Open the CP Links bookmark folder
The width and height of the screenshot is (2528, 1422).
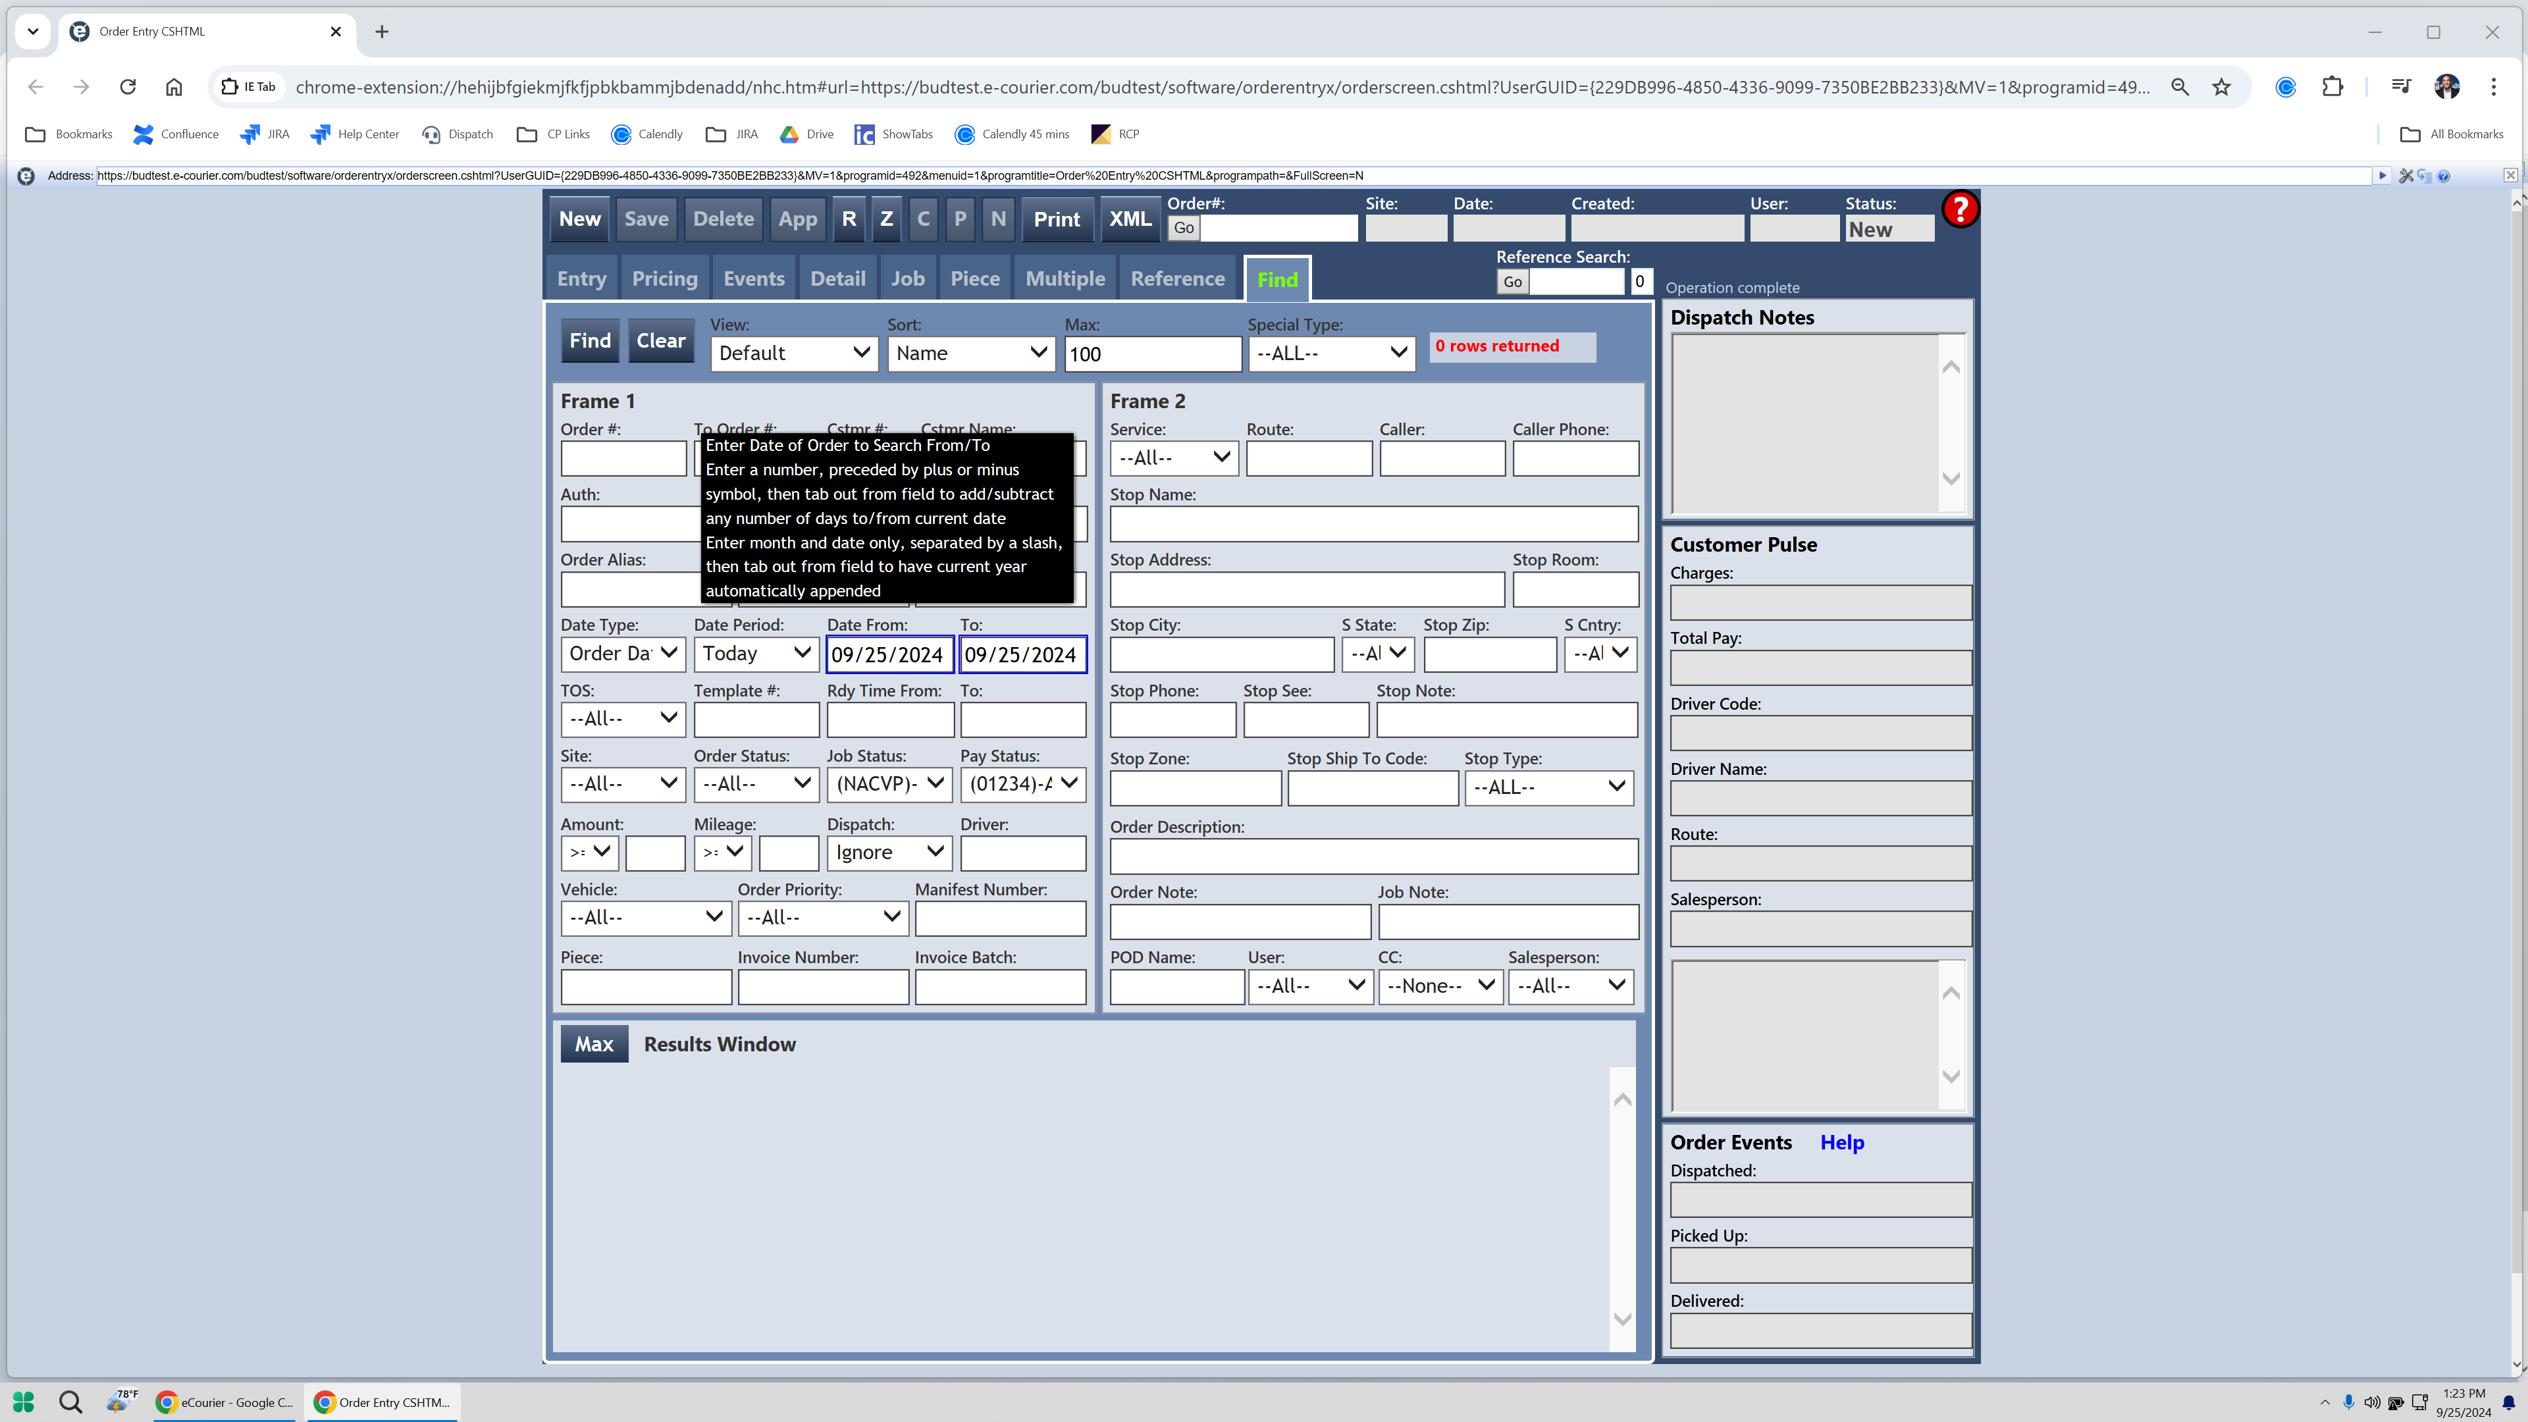[x=554, y=134]
